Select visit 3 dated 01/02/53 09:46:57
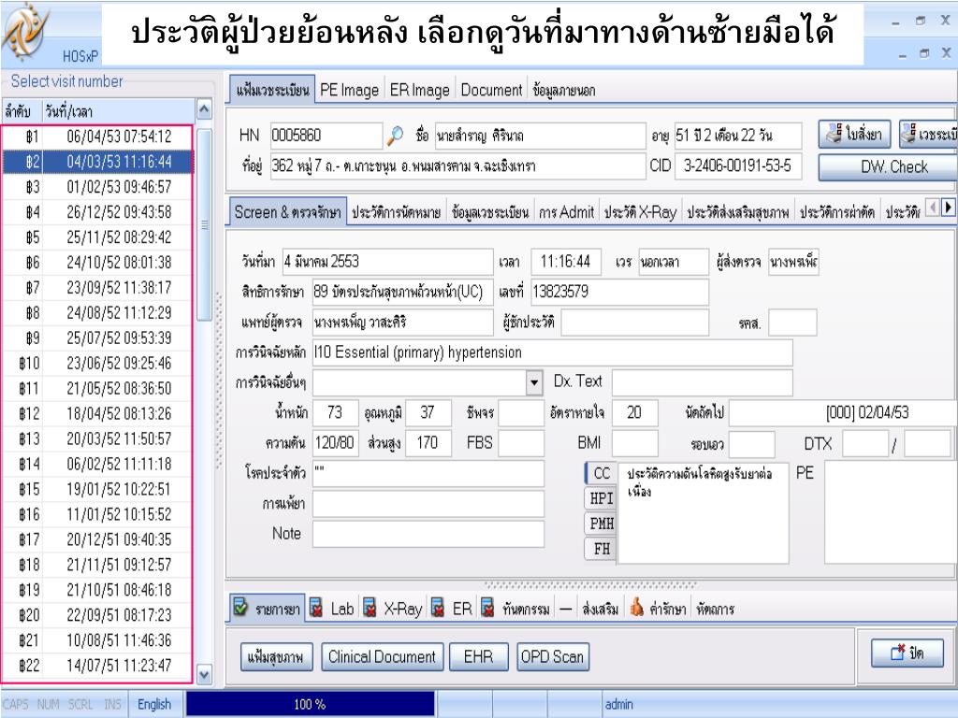This screenshot has height=718, width=958. [97, 187]
